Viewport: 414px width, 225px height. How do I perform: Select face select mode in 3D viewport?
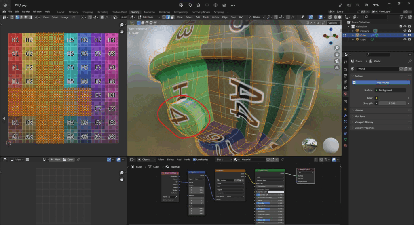(x=172, y=17)
